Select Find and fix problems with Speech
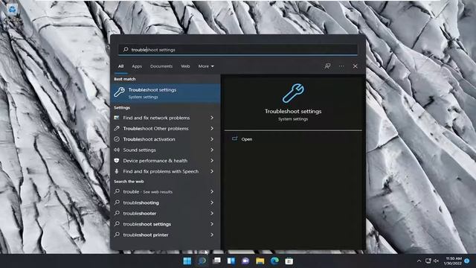This screenshot has width=476, height=268. 160,171
